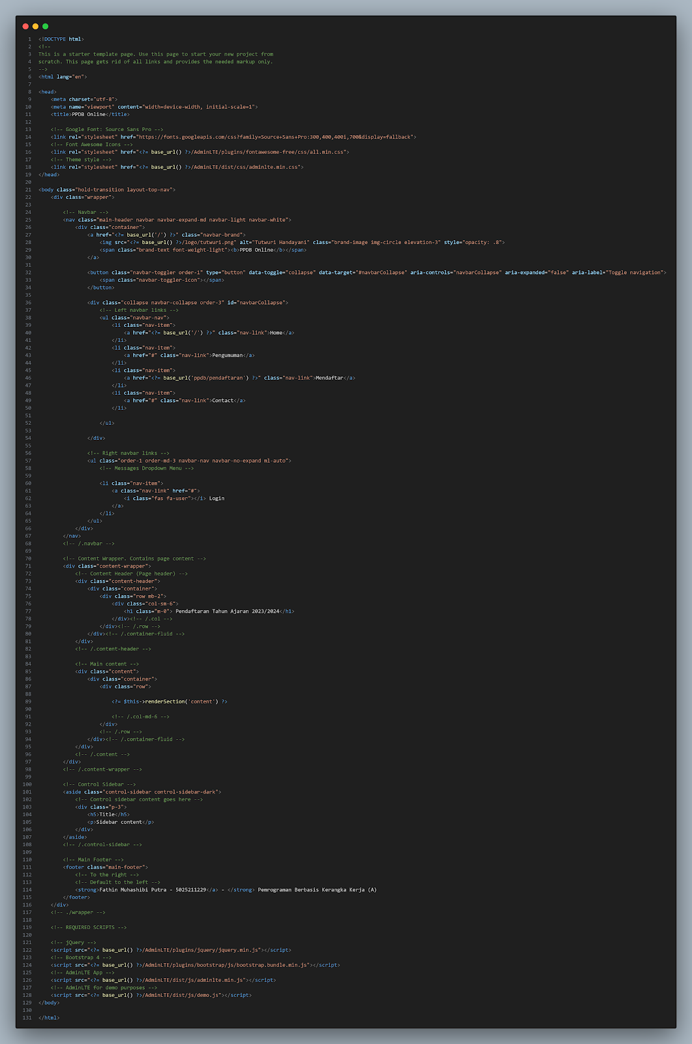The height and width of the screenshot is (1044, 692).
Task: Click the <!-- Navbar --> comment
Action: tap(85, 212)
